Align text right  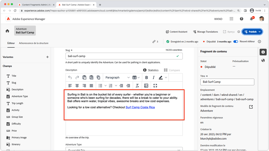84,86
